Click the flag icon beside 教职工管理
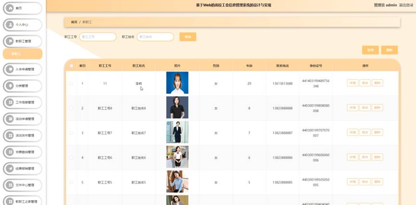Viewport: 416px width, 205px height. tap(10, 41)
